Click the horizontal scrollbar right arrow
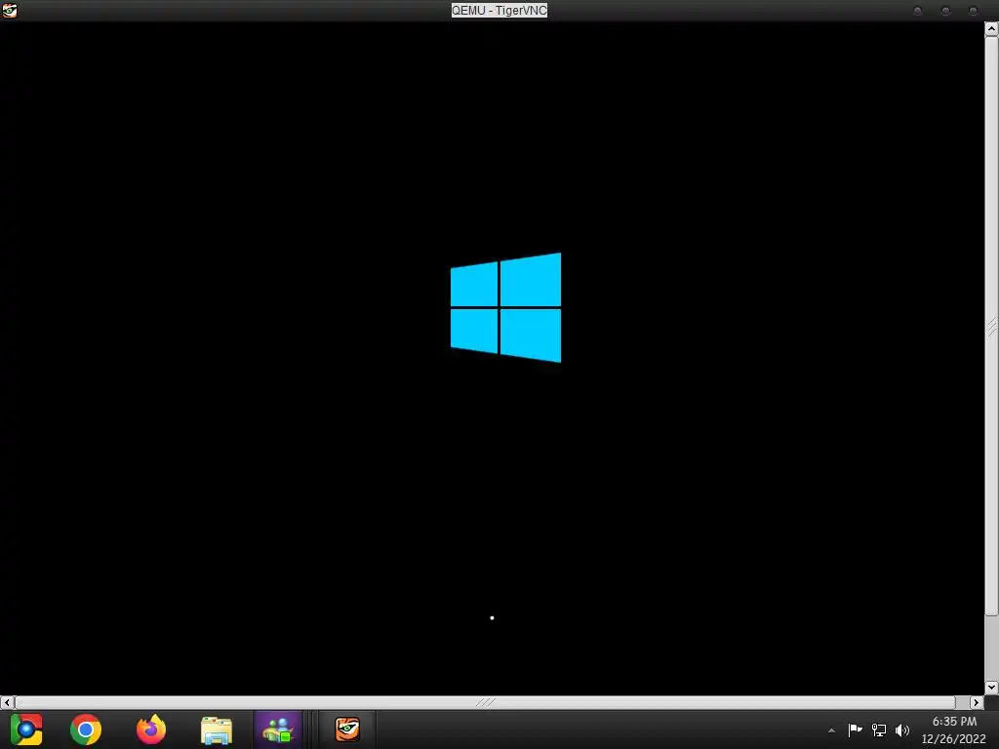 [x=977, y=702]
